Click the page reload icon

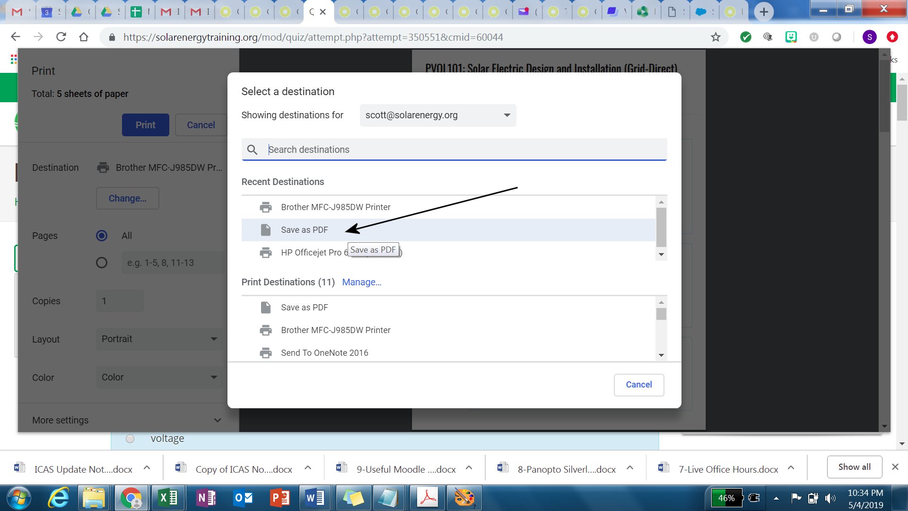61,36
